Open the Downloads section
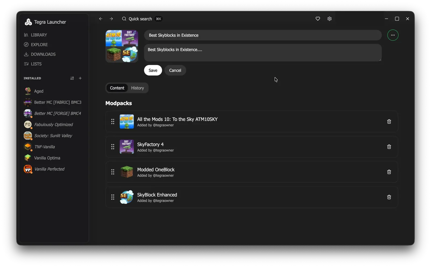Image resolution: width=431 pixels, height=267 pixels. (40, 54)
